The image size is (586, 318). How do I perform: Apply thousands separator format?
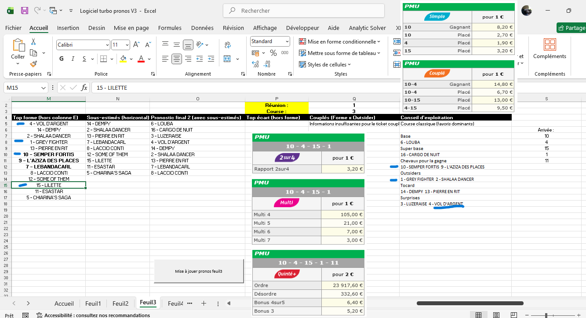tap(285, 53)
